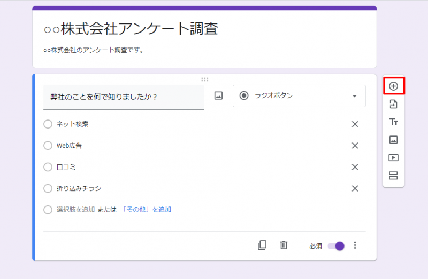Duplicate this question
The width and height of the screenshot is (428, 279).
(262, 245)
